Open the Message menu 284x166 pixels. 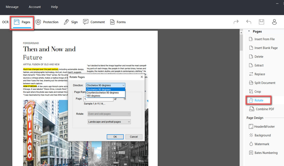point(12,7)
